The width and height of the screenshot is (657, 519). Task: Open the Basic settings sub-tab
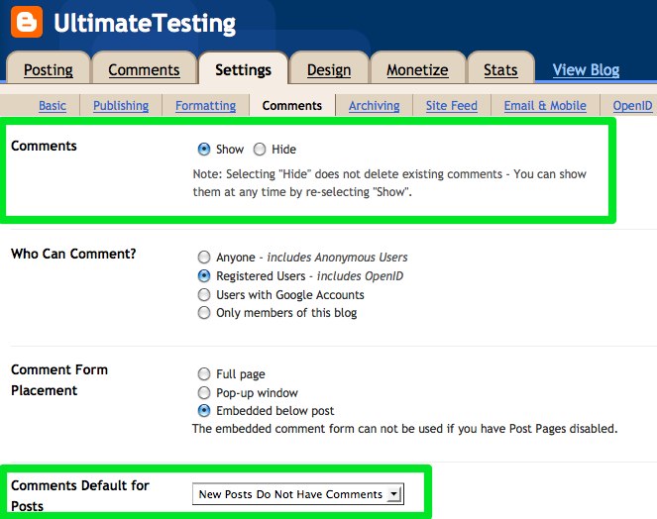pyautogui.click(x=53, y=106)
